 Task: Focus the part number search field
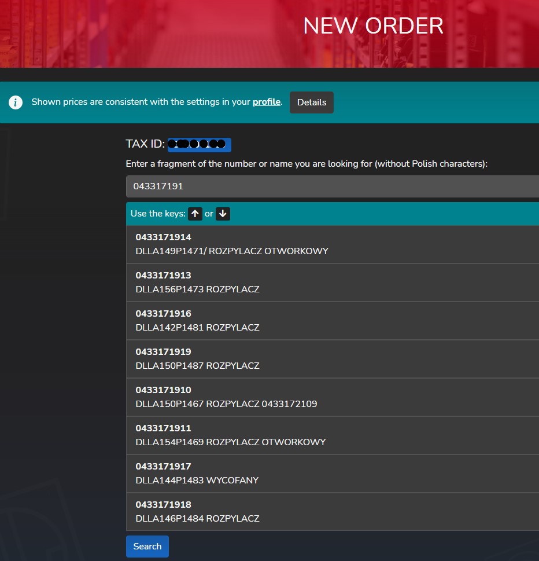(x=333, y=186)
